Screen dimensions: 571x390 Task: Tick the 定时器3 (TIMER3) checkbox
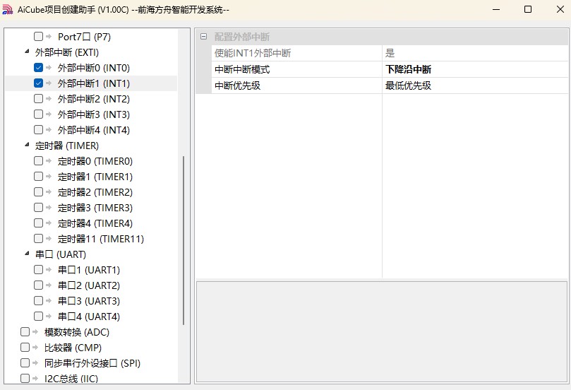point(38,208)
